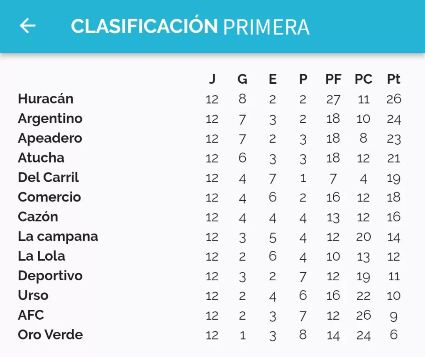Screen dimensions: 425x357
Task: Select Urso in the classification
Action: point(33,296)
